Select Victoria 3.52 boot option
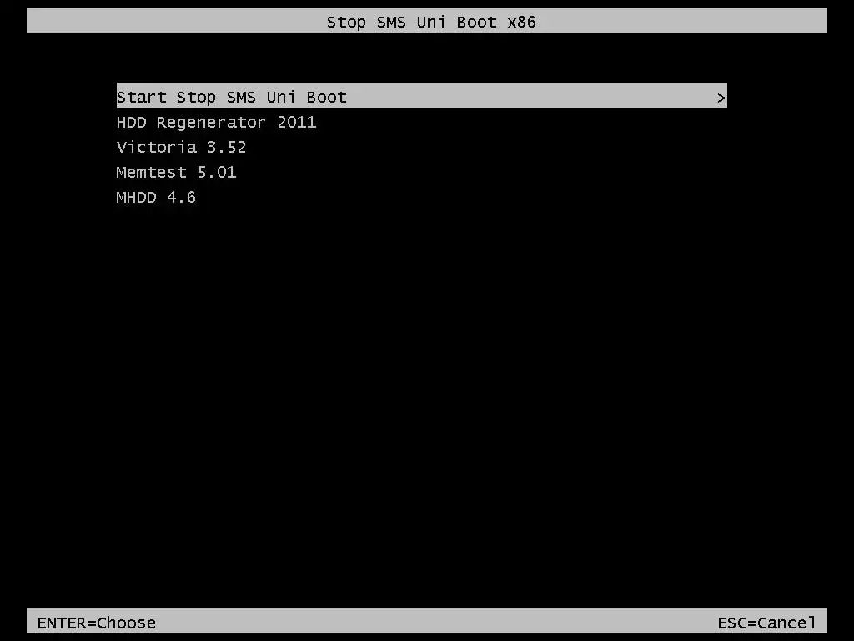The image size is (854, 641). pyautogui.click(x=181, y=147)
